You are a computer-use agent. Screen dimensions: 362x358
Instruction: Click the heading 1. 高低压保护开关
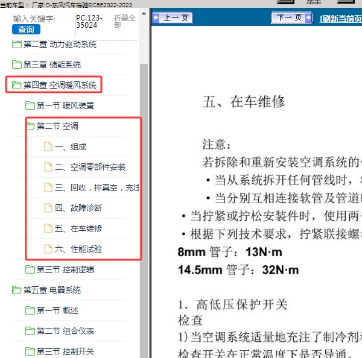pos(233,304)
